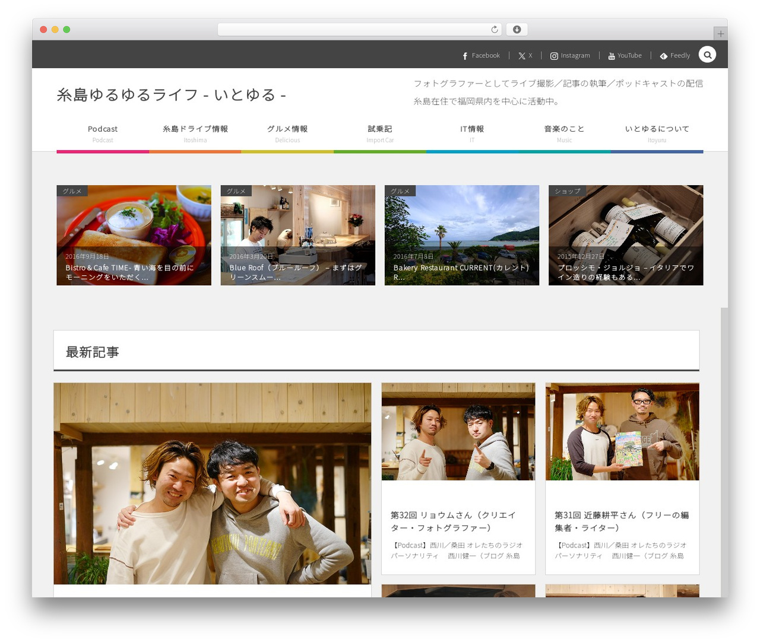Open IT情報 menu item
This screenshot has height=643, width=760.
[x=472, y=133]
